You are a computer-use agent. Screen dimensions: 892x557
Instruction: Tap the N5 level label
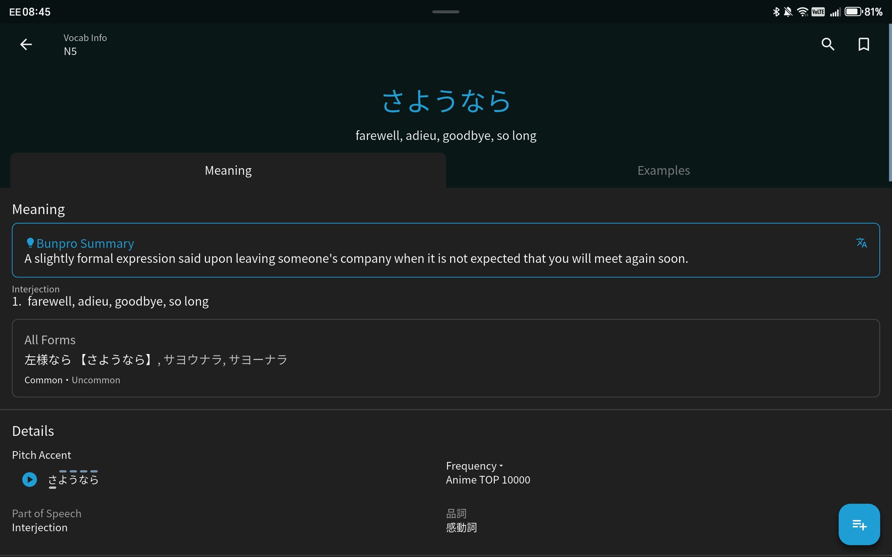70,52
